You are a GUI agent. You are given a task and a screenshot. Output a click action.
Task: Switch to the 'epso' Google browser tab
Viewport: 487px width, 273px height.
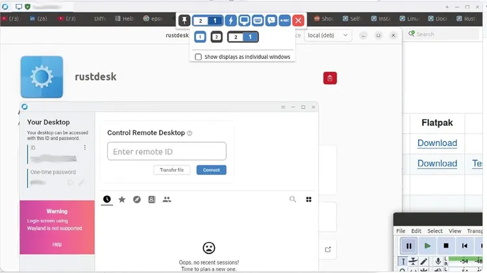click(153, 19)
